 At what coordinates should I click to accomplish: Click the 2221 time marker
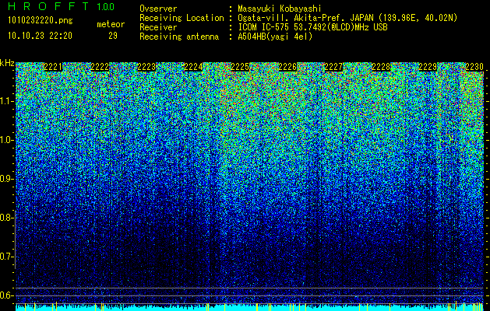click(53, 67)
